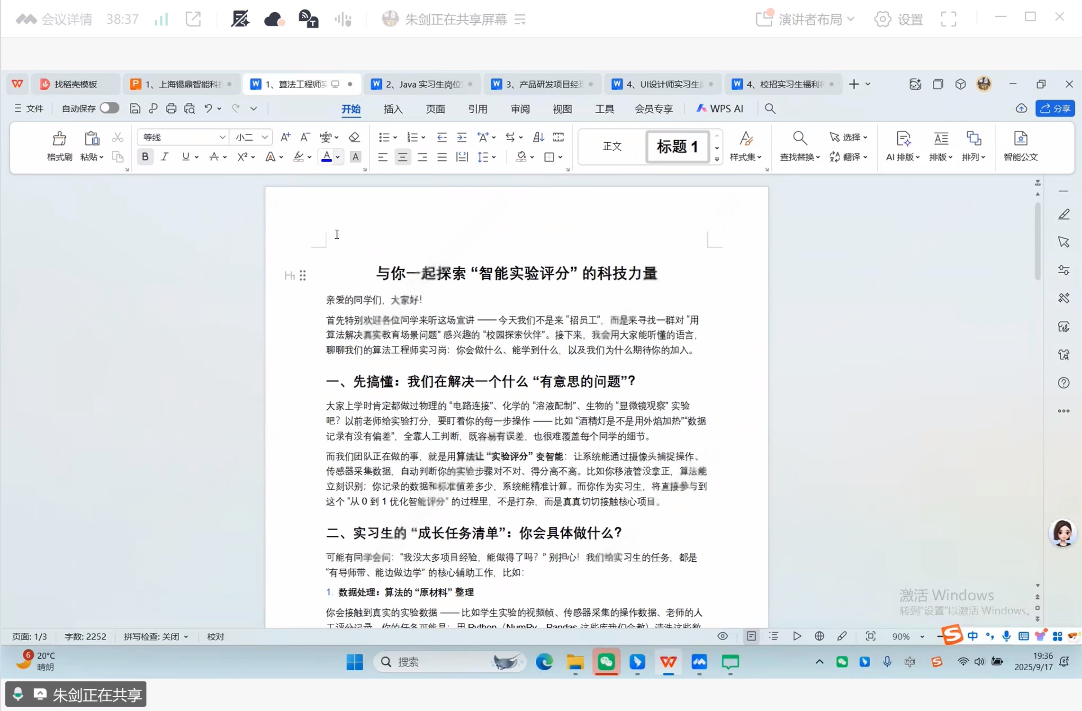Open the Java实习生岗位 document tab
The image size is (1082, 711).
coord(423,84)
